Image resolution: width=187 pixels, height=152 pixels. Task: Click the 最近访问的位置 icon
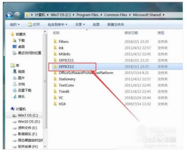(15, 53)
